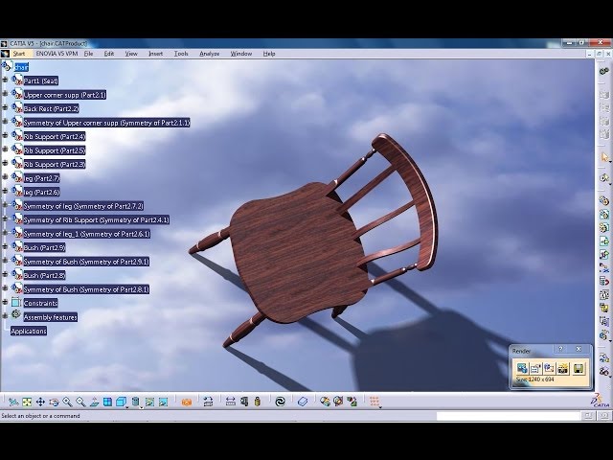Click the workbench gears icon atop right toolbar
The image size is (613, 460).
pos(604,71)
